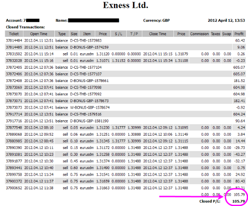
Task: Click item D-BONUS-GBP-1581190
Action: (90, 121)
